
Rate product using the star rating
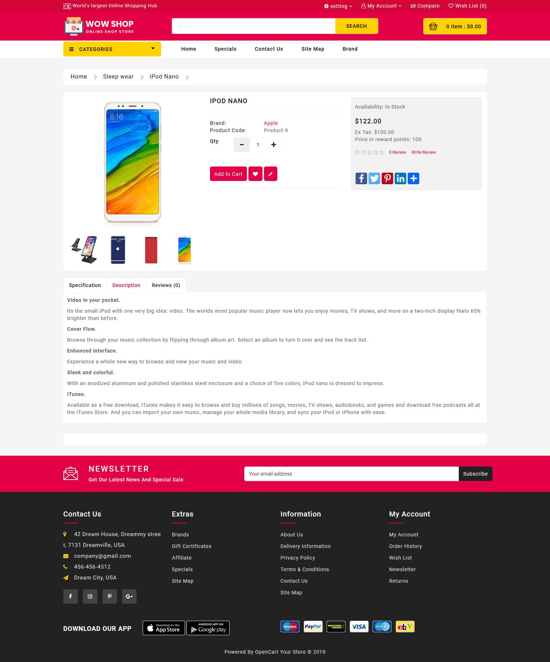click(x=370, y=152)
